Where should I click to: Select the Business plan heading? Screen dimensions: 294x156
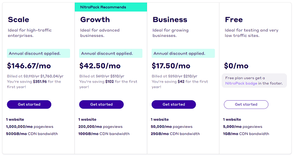[170, 20]
